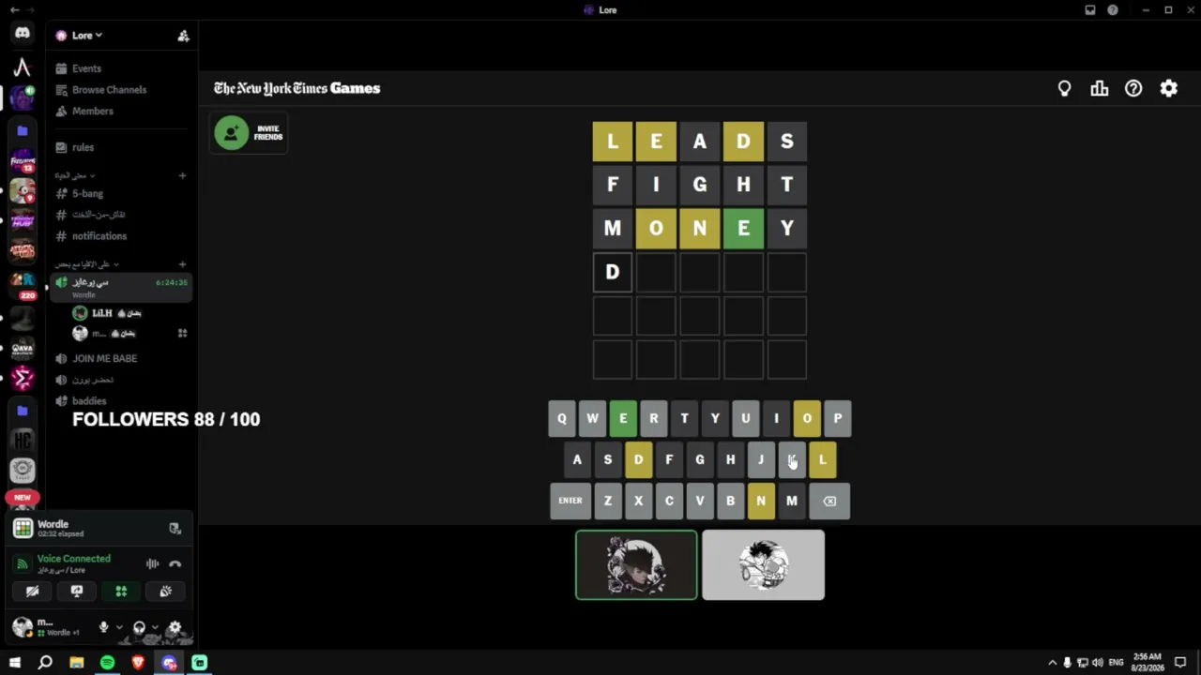Join the baddies voice channel
Image resolution: width=1201 pixels, height=675 pixels.
pyautogui.click(x=122, y=401)
